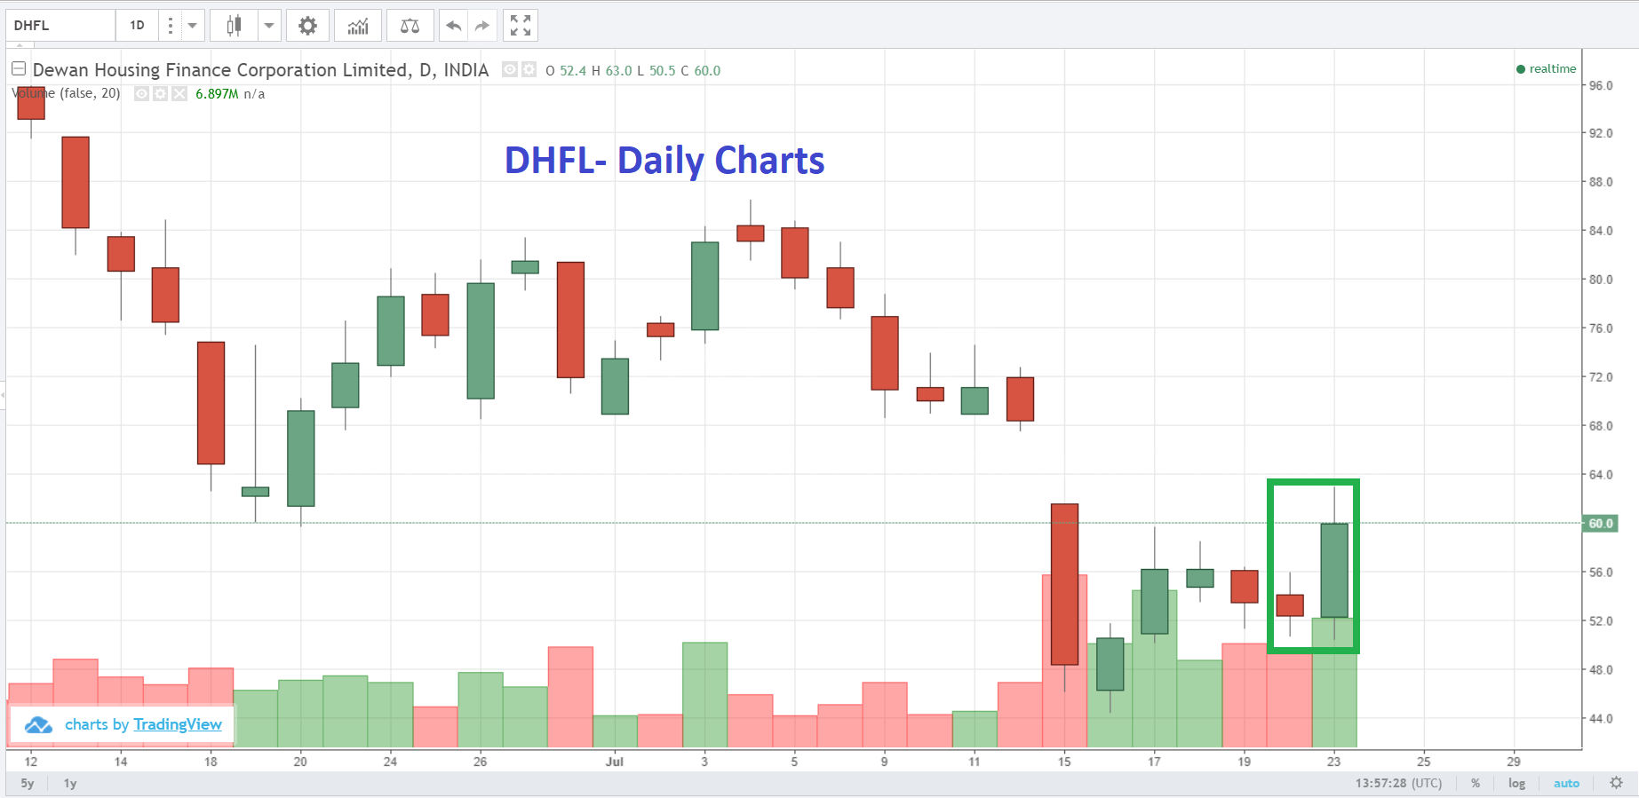Collapse the legend with the minus box
The image size is (1639, 798).
(18, 68)
